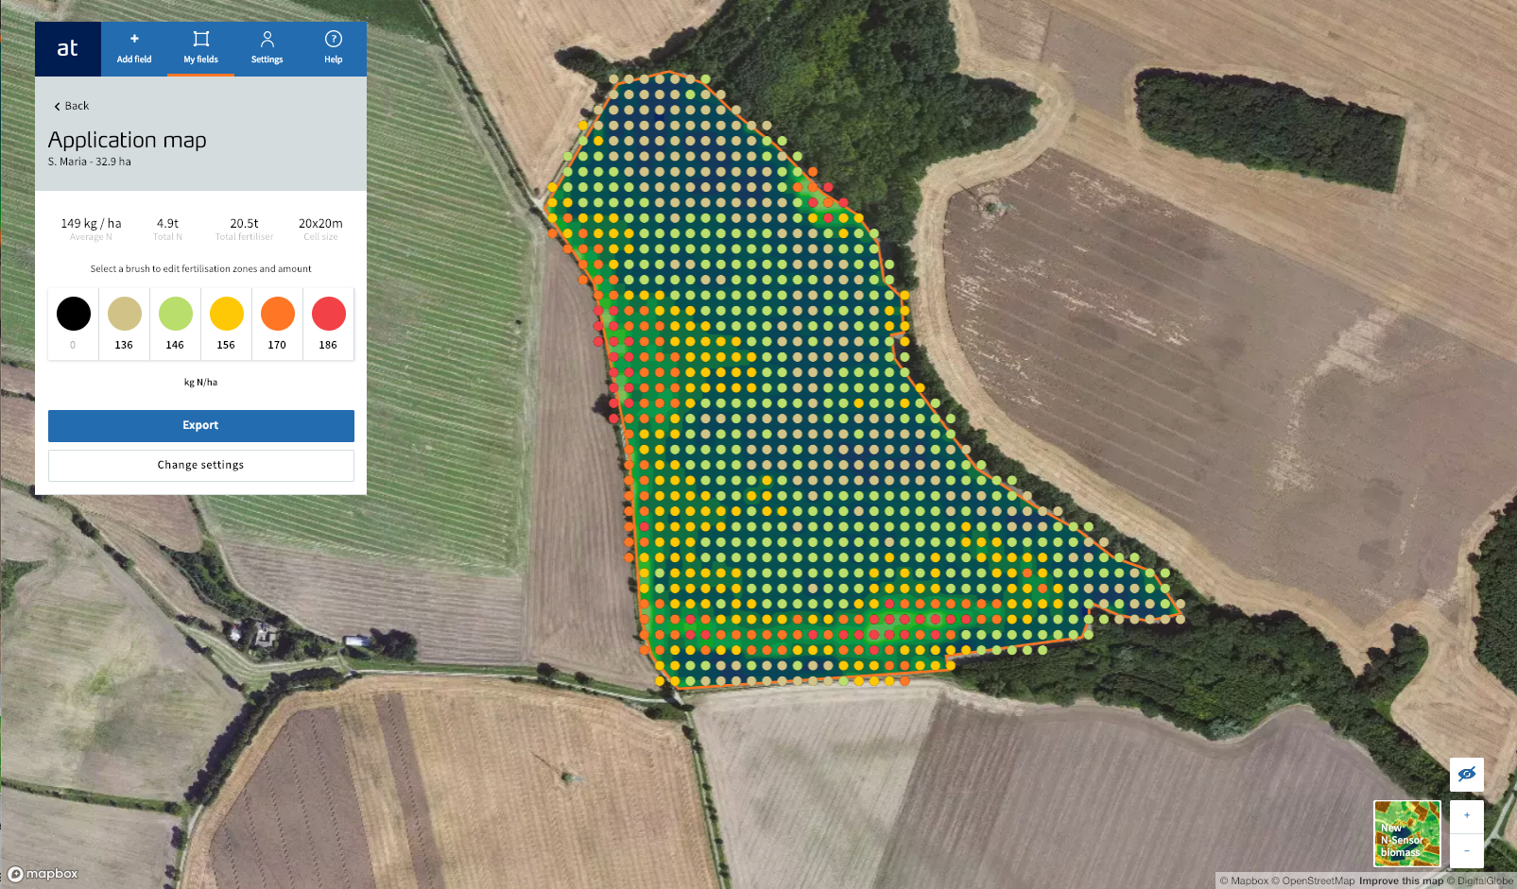Viewport: 1517px width, 889px height.
Task: Zoom out on the map
Action: (x=1466, y=850)
